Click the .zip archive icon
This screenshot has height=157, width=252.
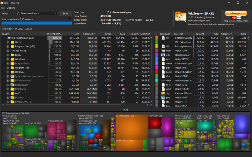point(163,93)
